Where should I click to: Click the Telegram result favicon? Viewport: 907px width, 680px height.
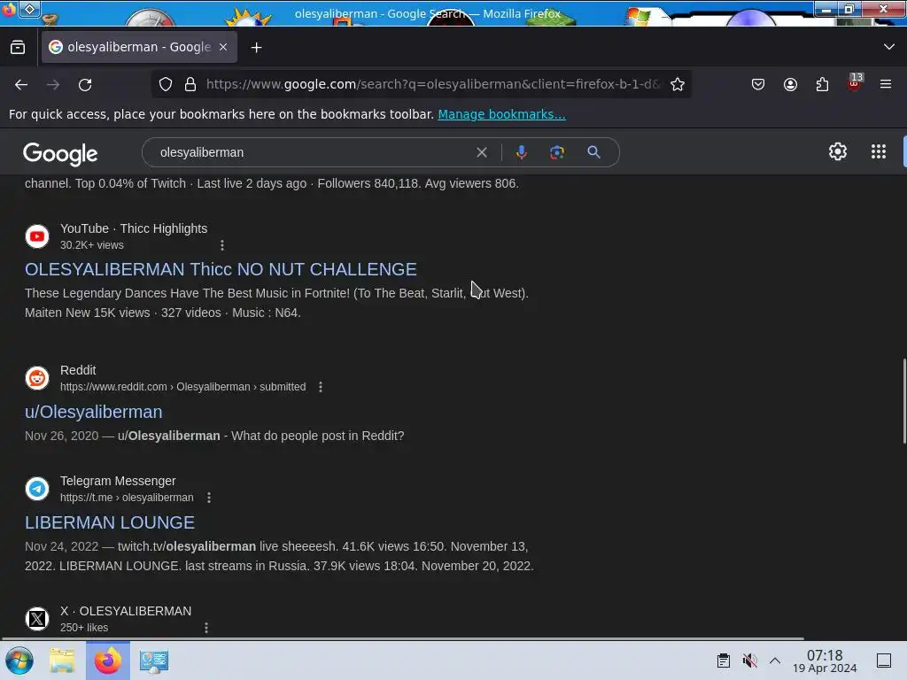point(37,489)
